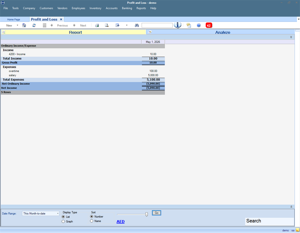Click the Total Expenses 5,100.00 amount

(x=153, y=80)
